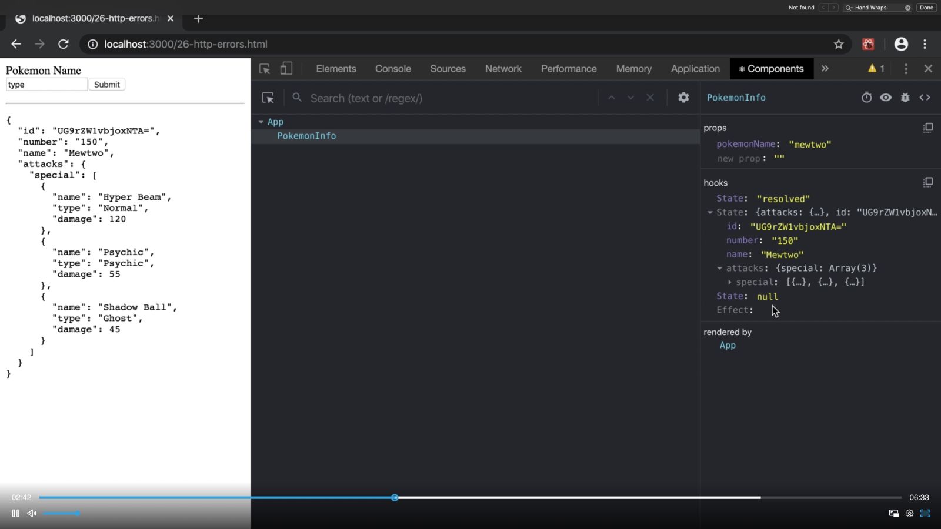
Task: Open the warnings counter badge
Action: [x=876, y=69]
